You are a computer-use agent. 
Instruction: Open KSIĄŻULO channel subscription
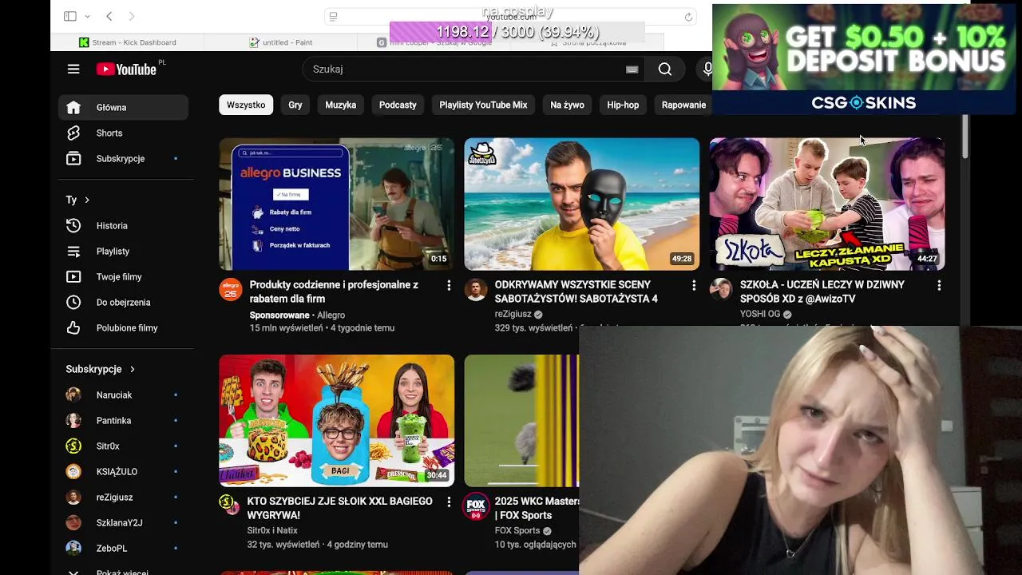click(123, 471)
